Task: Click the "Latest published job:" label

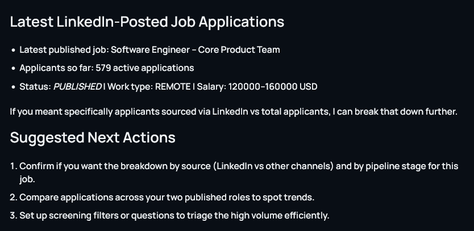Action: pos(64,49)
